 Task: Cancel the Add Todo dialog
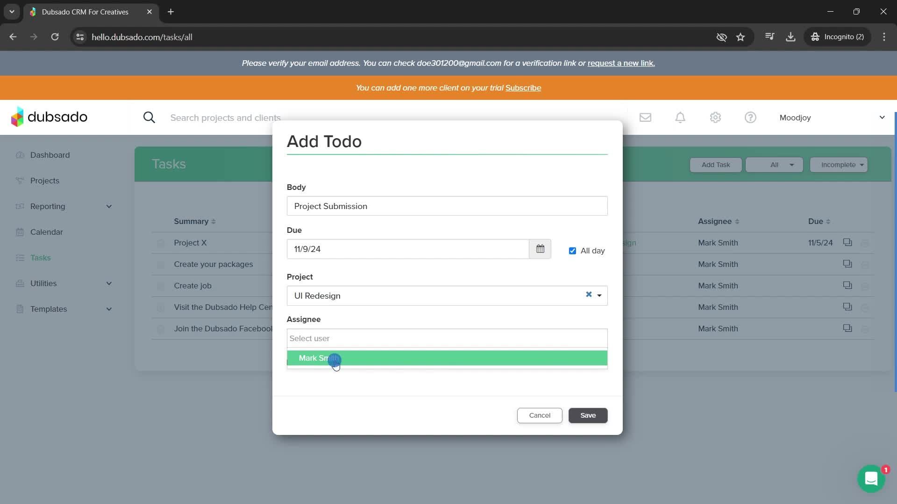pyautogui.click(x=540, y=415)
